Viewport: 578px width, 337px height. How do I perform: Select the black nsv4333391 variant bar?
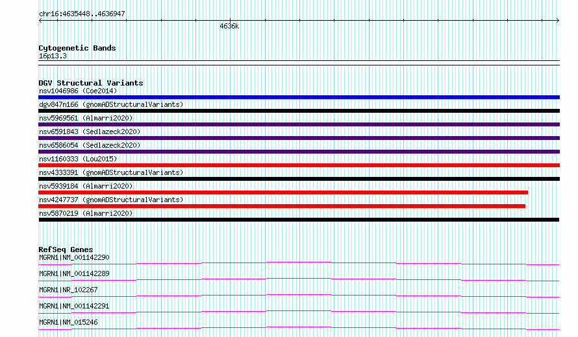(x=299, y=179)
